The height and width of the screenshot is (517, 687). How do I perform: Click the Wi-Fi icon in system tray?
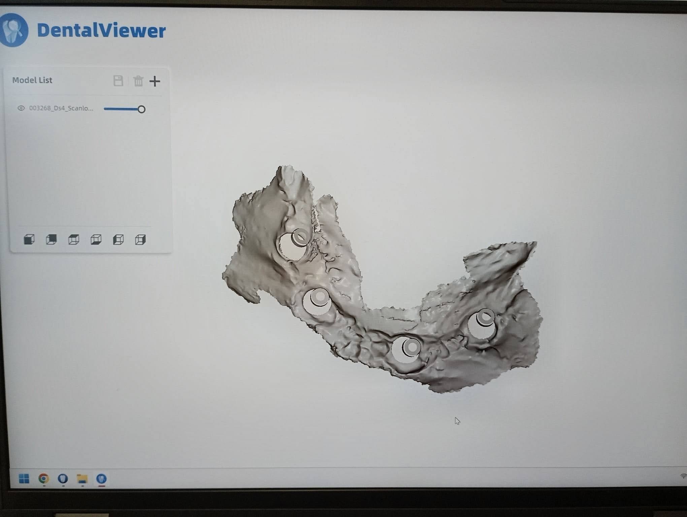pos(683,476)
